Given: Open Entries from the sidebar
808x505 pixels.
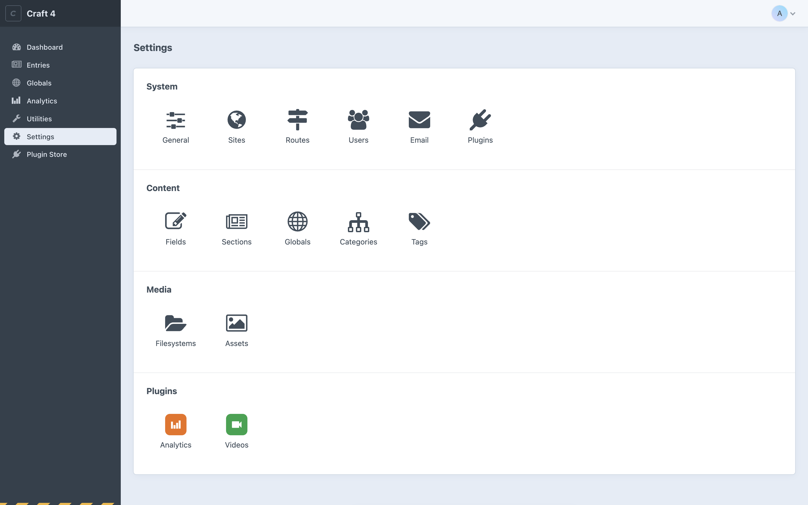Looking at the screenshot, I should [38, 65].
